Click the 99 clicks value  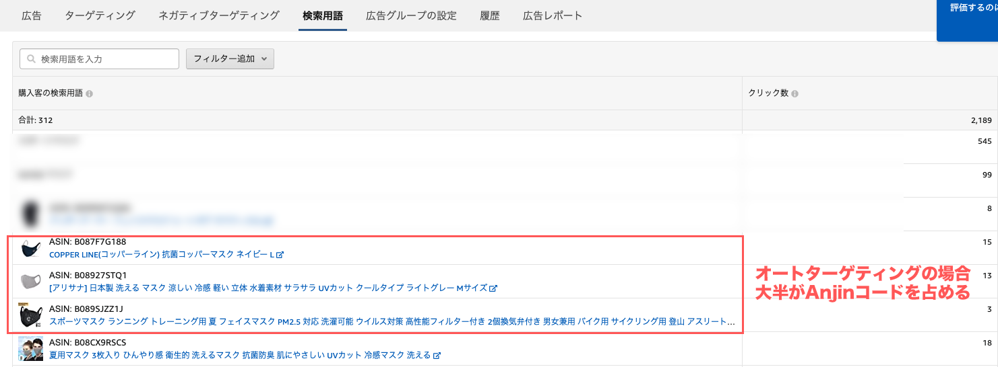[x=987, y=175]
